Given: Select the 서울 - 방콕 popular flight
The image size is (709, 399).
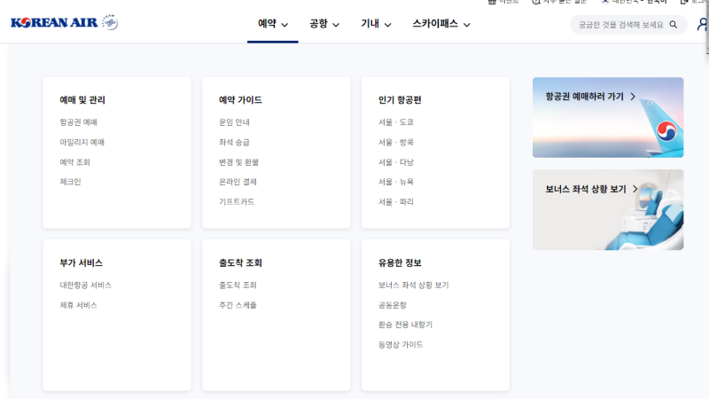Looking at the screenshot, I should click(396, 142).
